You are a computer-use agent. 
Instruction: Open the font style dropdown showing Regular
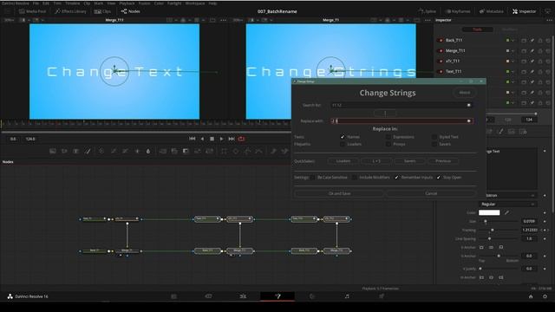click(507, 205)
